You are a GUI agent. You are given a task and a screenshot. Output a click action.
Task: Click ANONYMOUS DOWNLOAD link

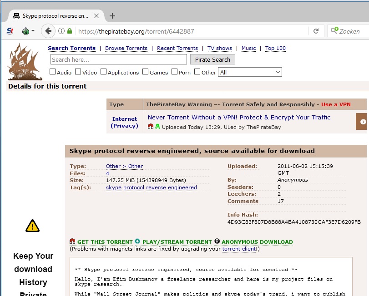coord(257,242)
